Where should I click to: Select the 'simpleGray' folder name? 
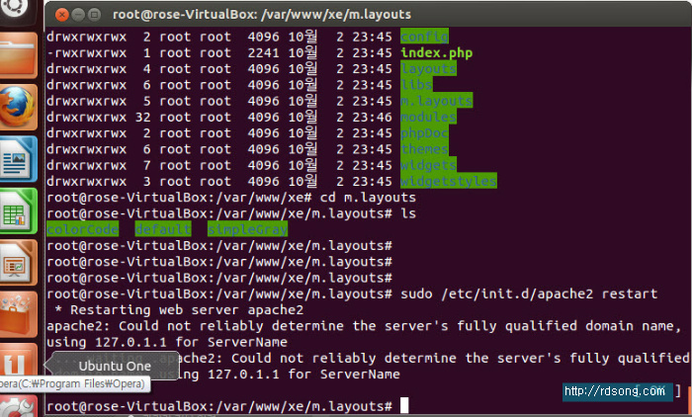pyautogui.click(x=247, y=229)
